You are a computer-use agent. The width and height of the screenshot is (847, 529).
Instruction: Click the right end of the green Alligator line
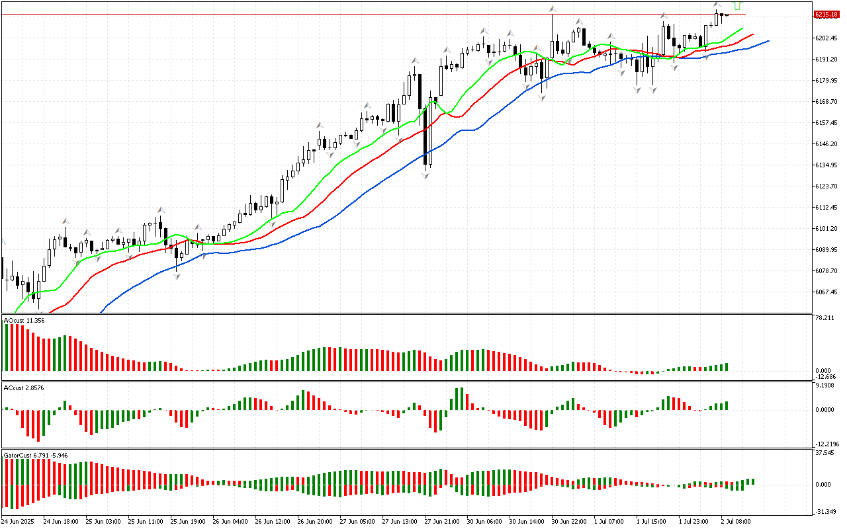click(742, 29)
